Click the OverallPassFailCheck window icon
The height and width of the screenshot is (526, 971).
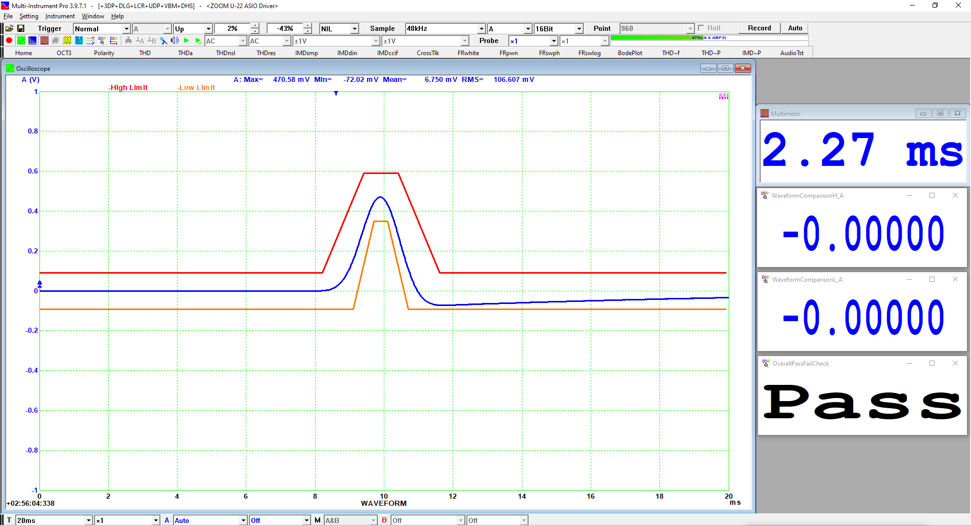(766, 363)
